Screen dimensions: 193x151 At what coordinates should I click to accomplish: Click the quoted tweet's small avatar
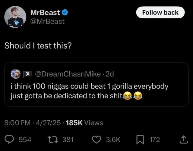15,74
